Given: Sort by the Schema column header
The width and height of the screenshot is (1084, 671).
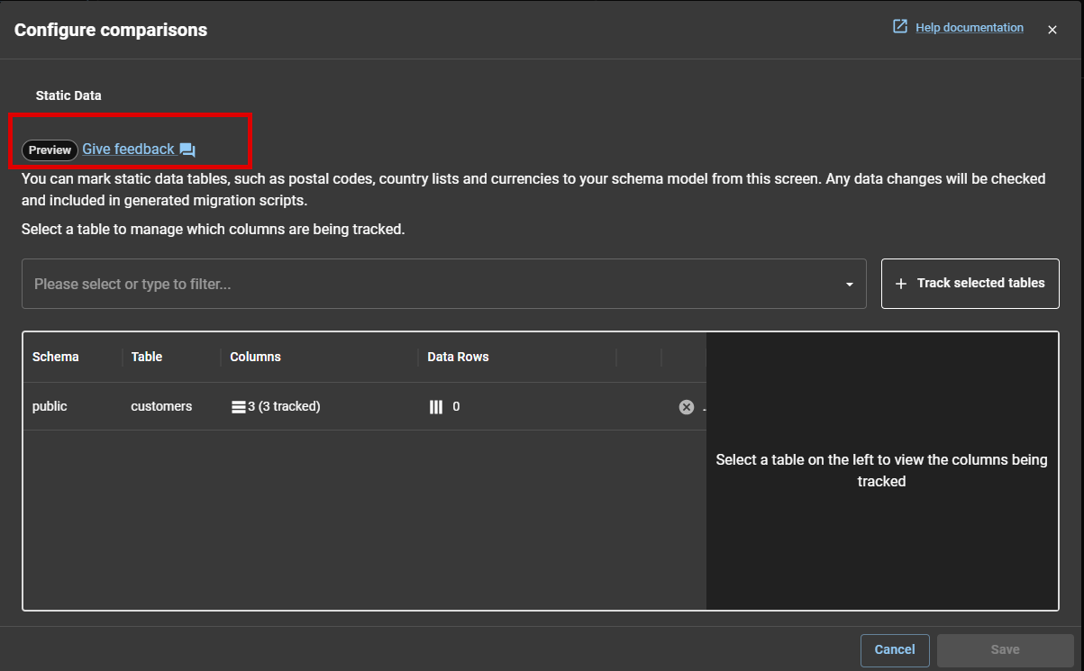Looking at the screenshot, I should [x=56, y=357].
